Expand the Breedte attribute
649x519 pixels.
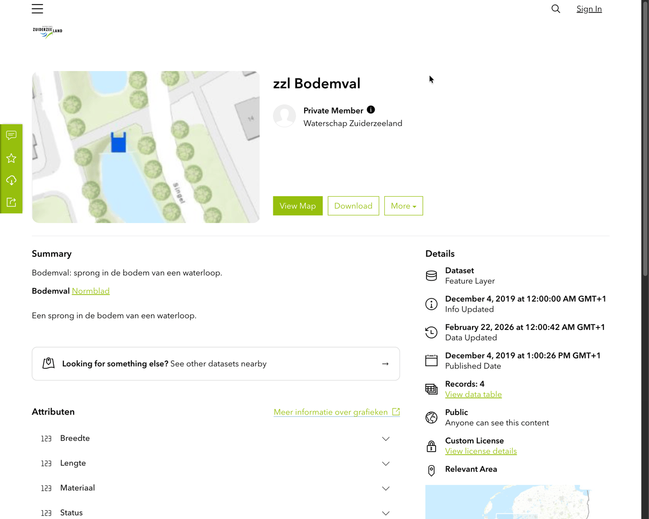coord(385,439)
